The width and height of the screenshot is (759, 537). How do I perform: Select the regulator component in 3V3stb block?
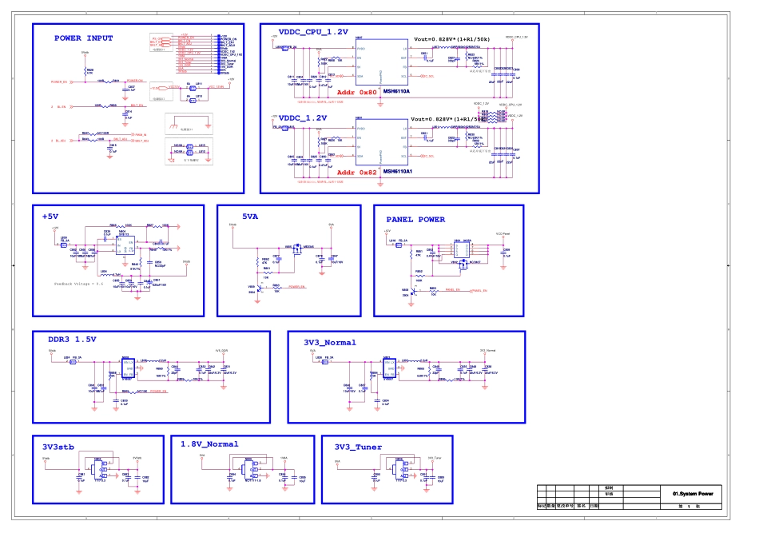click(x=102, y=467)
